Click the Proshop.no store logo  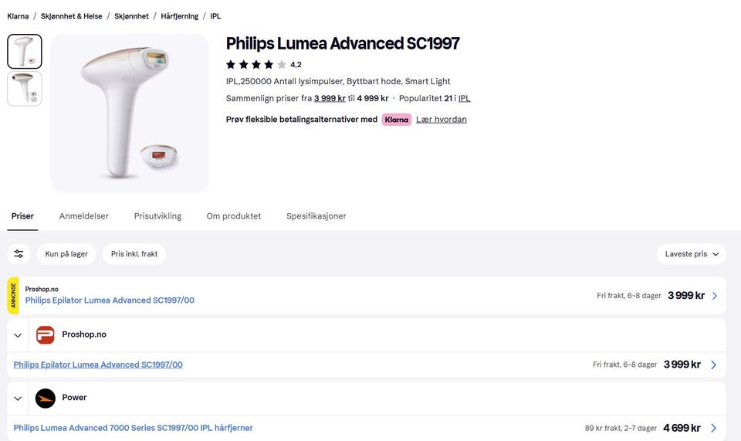pyautogui.click(x=46, y=334)
